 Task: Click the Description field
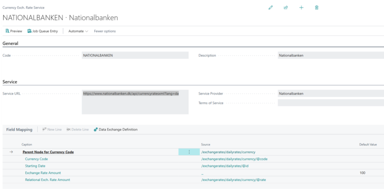pyautogui.click(x=330, y=56)
